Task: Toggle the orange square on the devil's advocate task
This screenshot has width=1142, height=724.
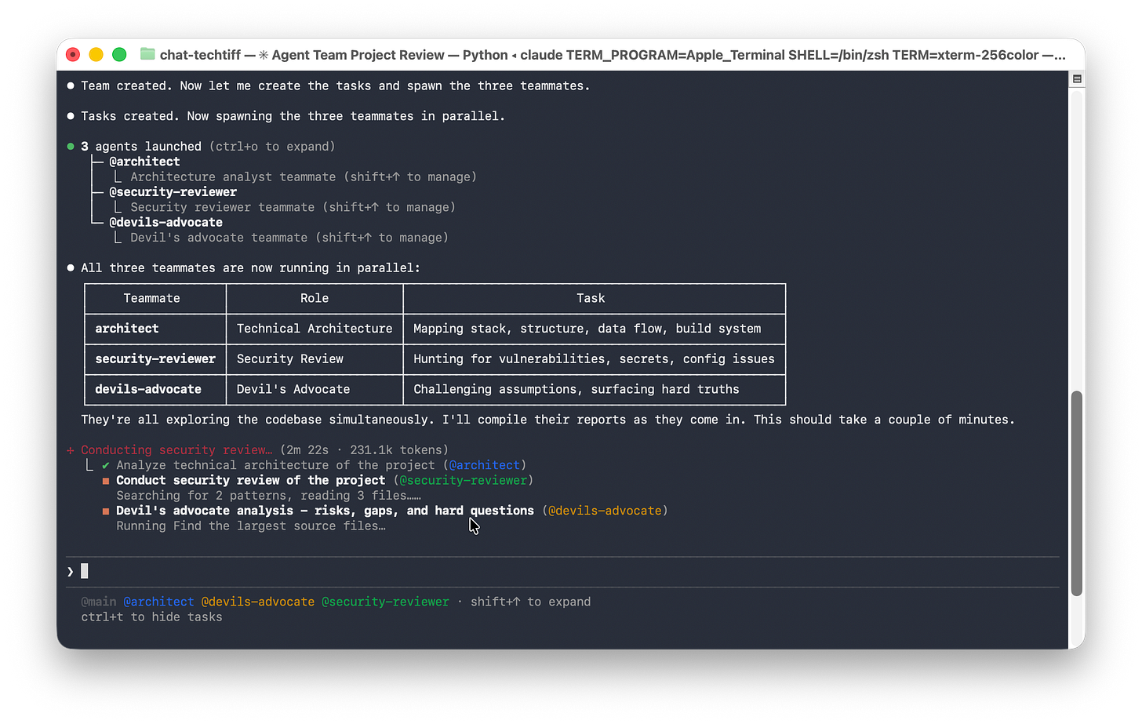Action: pyautogui.click(x=104, y=510)
